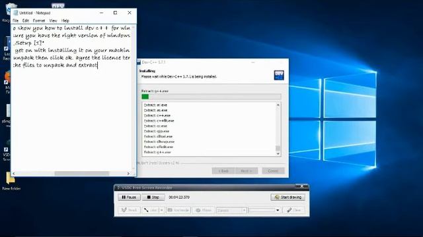The image size is (423, 237).
Task: Click the Next button in Dev-C++ installer
Action: (x=247, y=171)
